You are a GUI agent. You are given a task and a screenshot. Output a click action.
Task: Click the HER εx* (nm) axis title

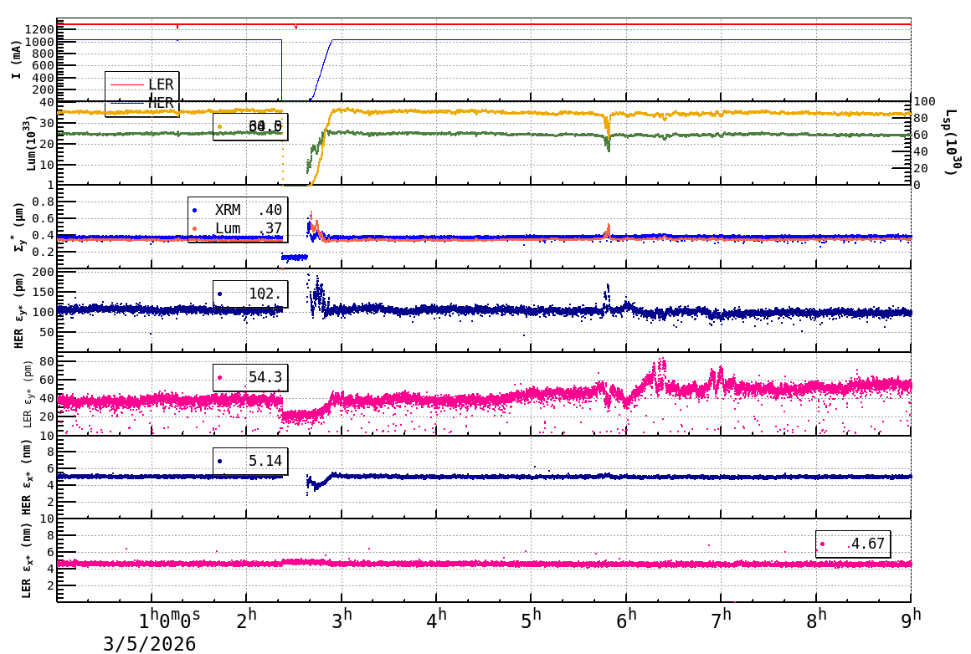point(28,477)
